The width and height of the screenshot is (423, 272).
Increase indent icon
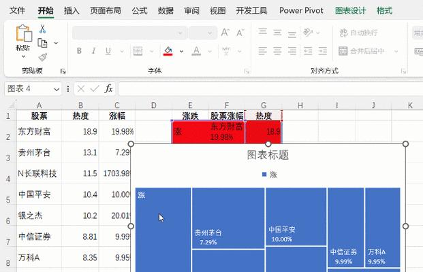click(x=322, y=50)
